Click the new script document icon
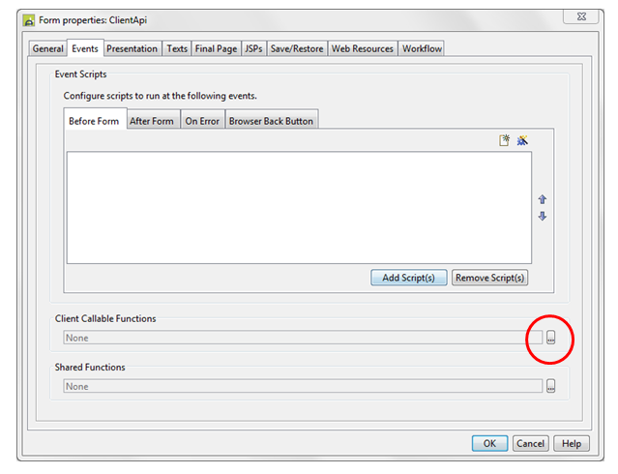Screen dimensions: 618x474 tap(504, 140)
